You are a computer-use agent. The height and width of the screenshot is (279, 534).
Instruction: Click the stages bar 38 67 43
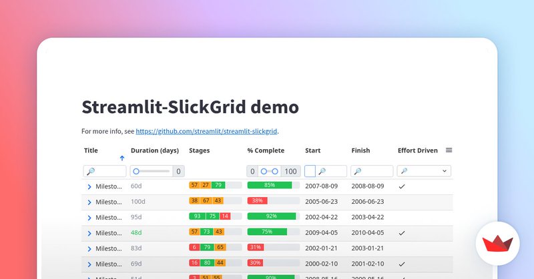[x=215, y=201]
